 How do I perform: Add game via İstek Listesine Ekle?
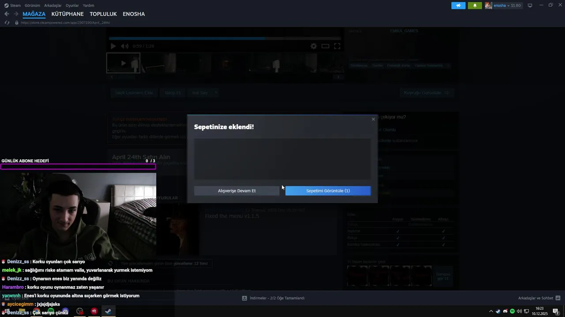pyautogui.click(x=134, y=93)
